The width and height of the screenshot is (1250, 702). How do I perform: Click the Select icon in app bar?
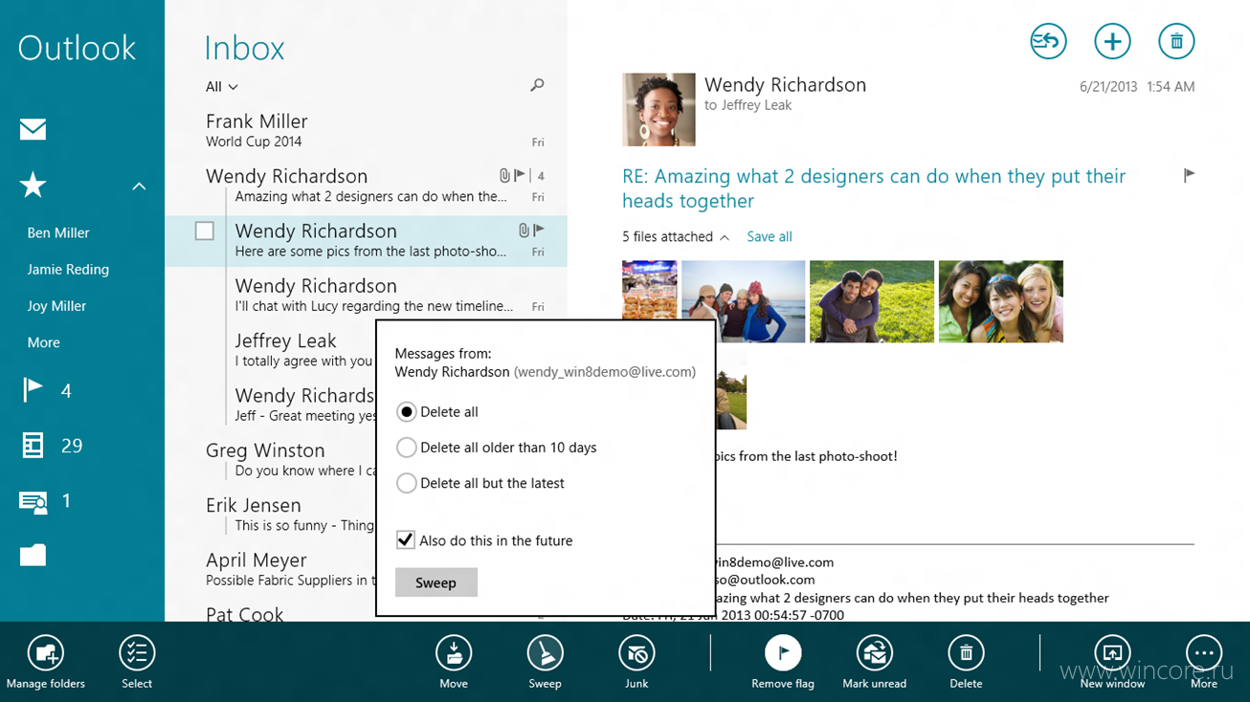pyautogui.click(x=137, y=653)
